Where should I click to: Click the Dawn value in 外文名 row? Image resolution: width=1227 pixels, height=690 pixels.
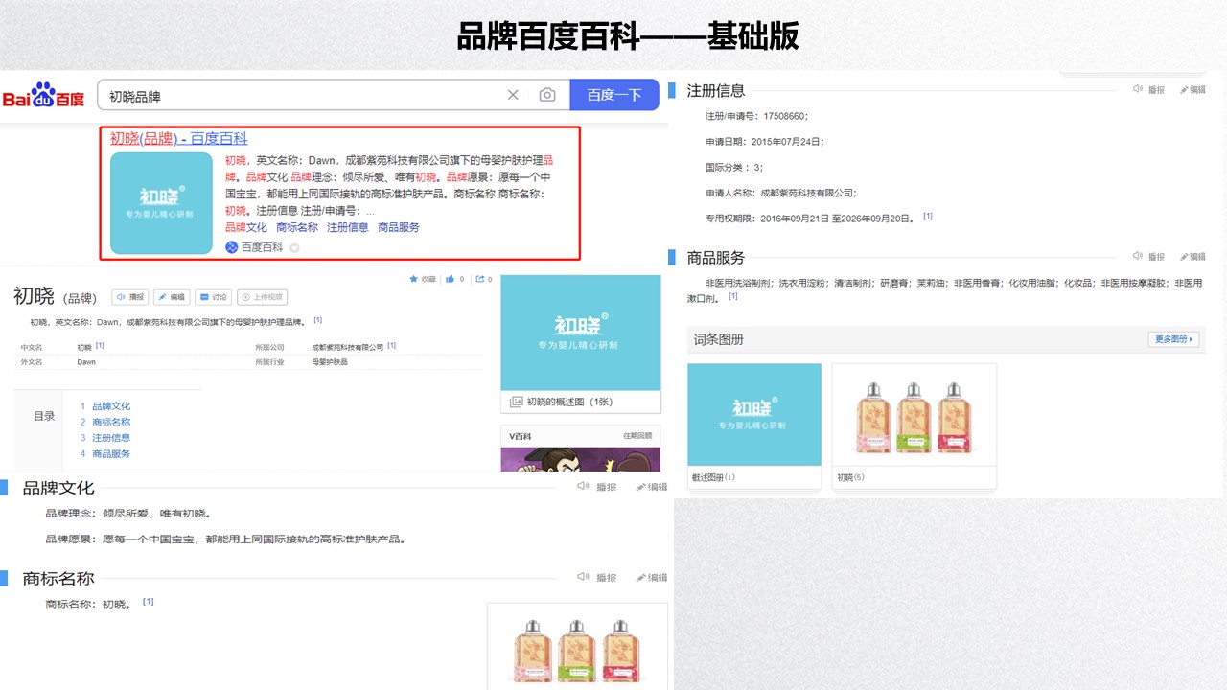point(86,362)
